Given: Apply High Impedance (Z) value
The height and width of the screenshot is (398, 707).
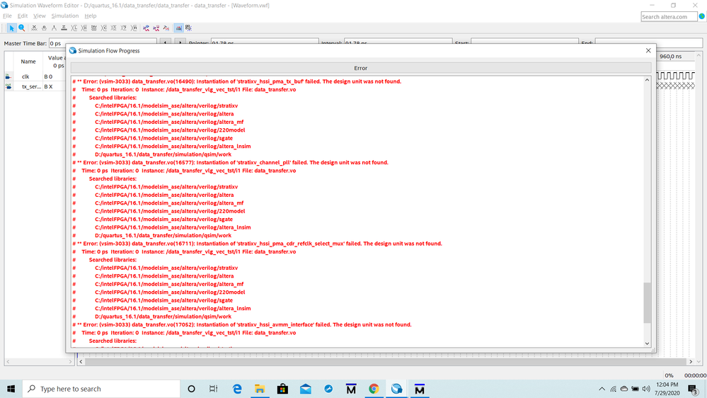Looking at the screenshot, I should pos(64,28).
